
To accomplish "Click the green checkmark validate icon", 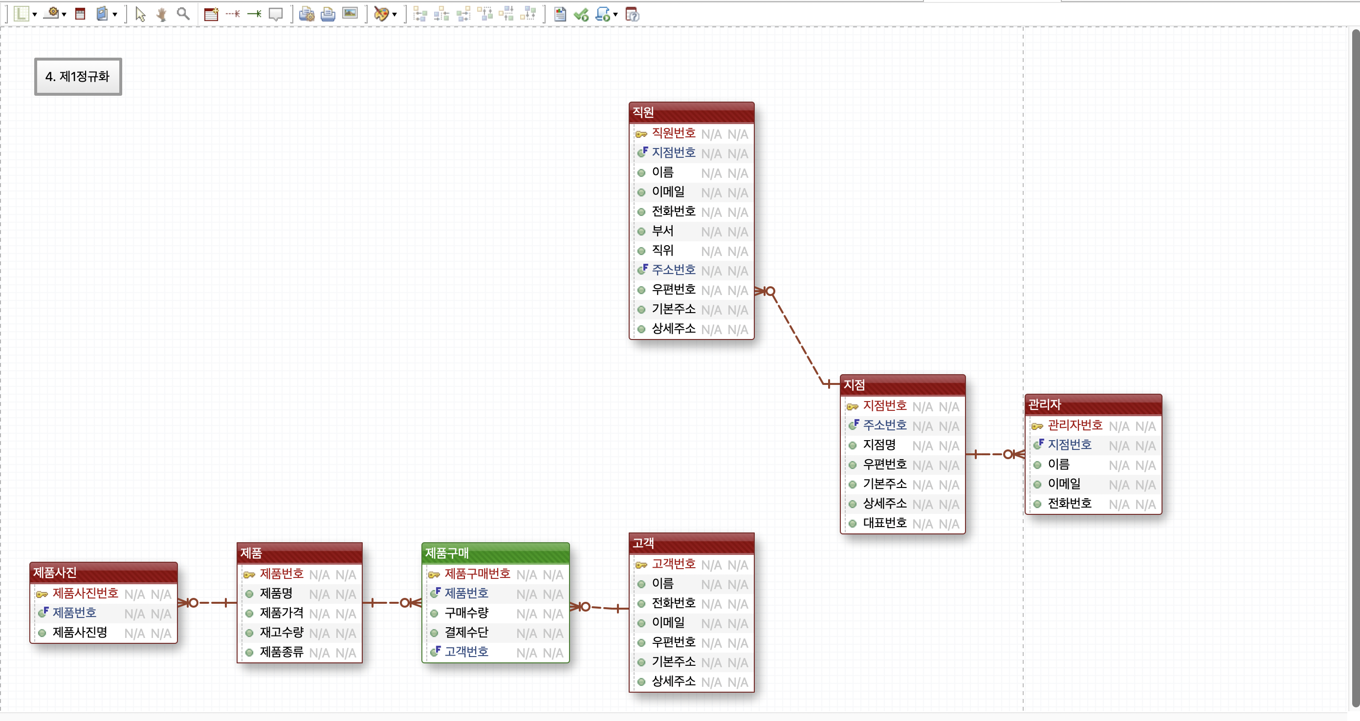I will click(581, 14).
